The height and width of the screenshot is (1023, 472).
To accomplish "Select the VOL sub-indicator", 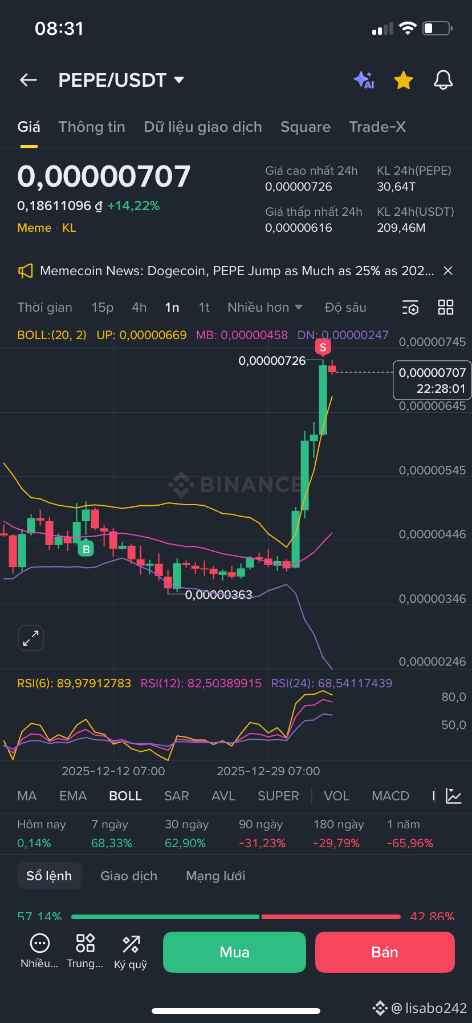I will pyautogui.click(x=336, y=796).
